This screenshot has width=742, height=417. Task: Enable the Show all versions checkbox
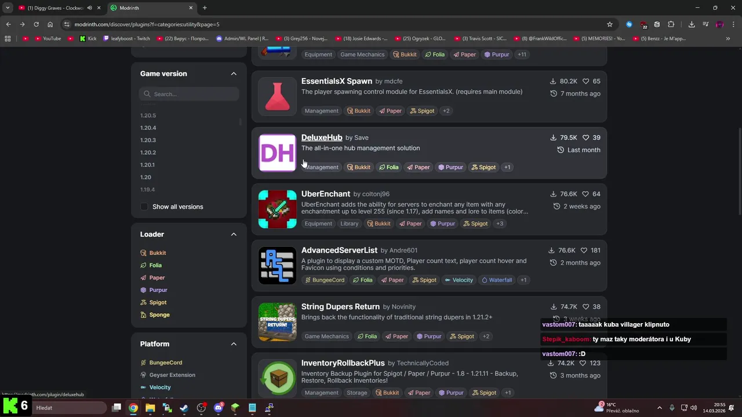[x=144, y=207]
